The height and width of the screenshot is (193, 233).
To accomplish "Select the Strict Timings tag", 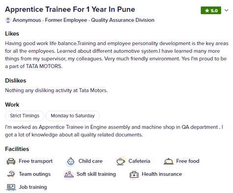I will pyautogui.click(x=25, y=116).
